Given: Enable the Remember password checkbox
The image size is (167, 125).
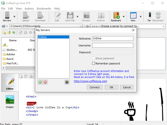Looking at the screenshot, I should coord(94,63).
